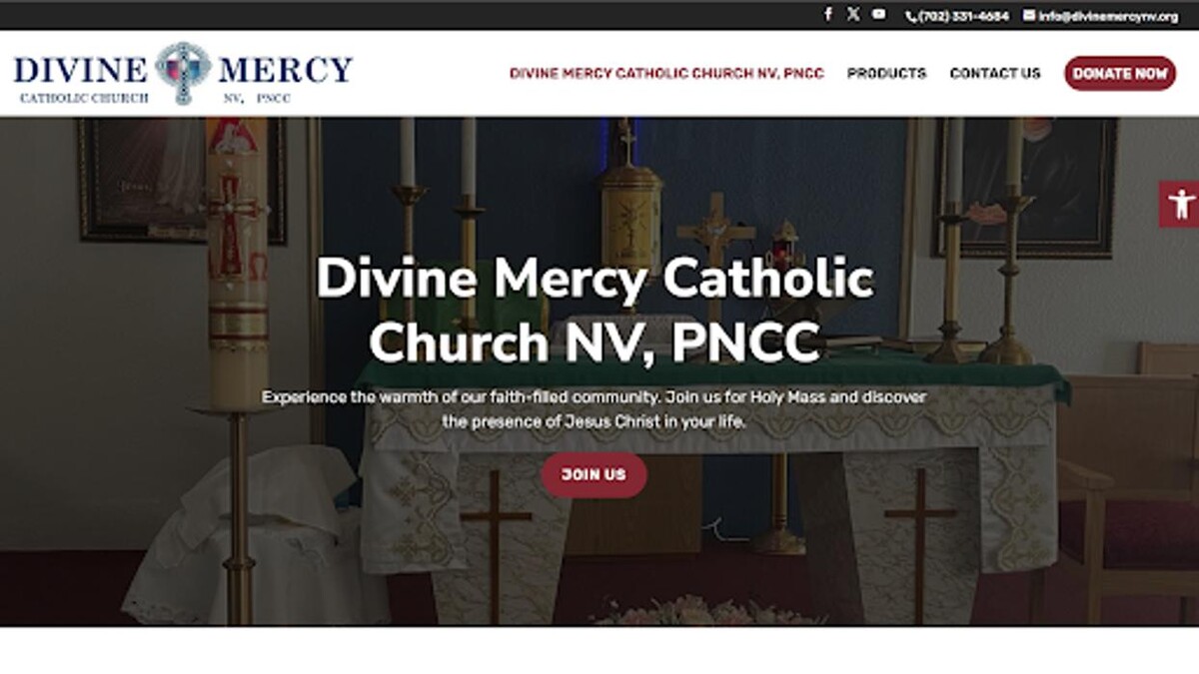Image resolution: width=1199 pixels, height=674 pixels.
Task: Open the Facebook page icon
Action: click(827, 14)
